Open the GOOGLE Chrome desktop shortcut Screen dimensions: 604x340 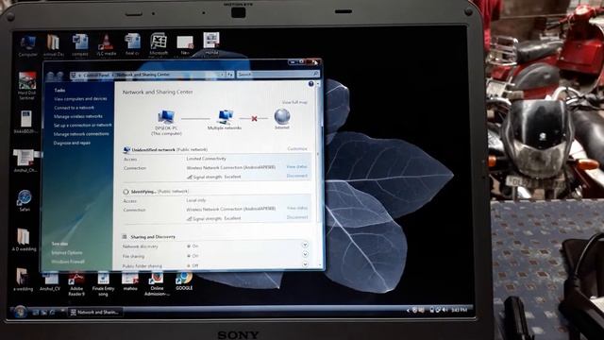coord(184,281)
